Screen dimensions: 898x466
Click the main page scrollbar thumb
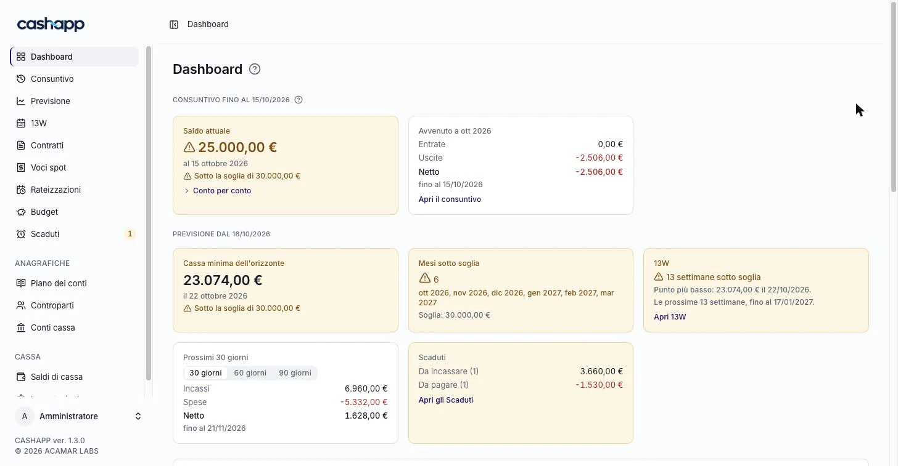[894, 96]
